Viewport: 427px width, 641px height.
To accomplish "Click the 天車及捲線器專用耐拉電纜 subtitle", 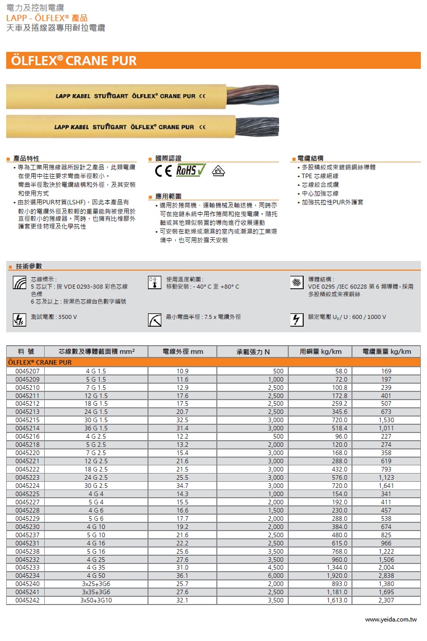I will (55, 28).
